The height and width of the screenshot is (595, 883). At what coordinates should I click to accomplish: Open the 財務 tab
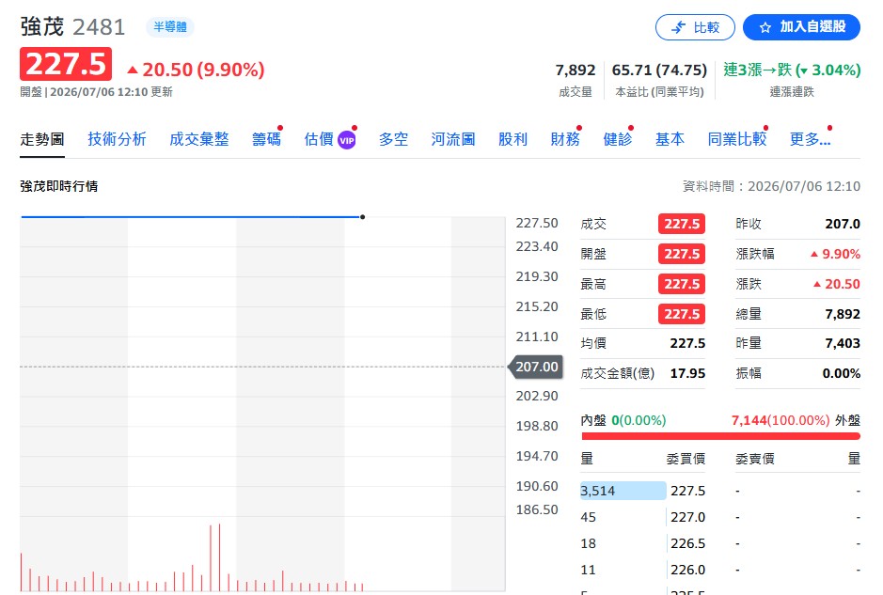pos(565,139)
